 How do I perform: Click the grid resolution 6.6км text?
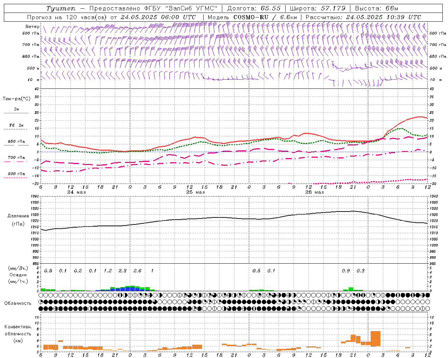[x=289, y=17]
